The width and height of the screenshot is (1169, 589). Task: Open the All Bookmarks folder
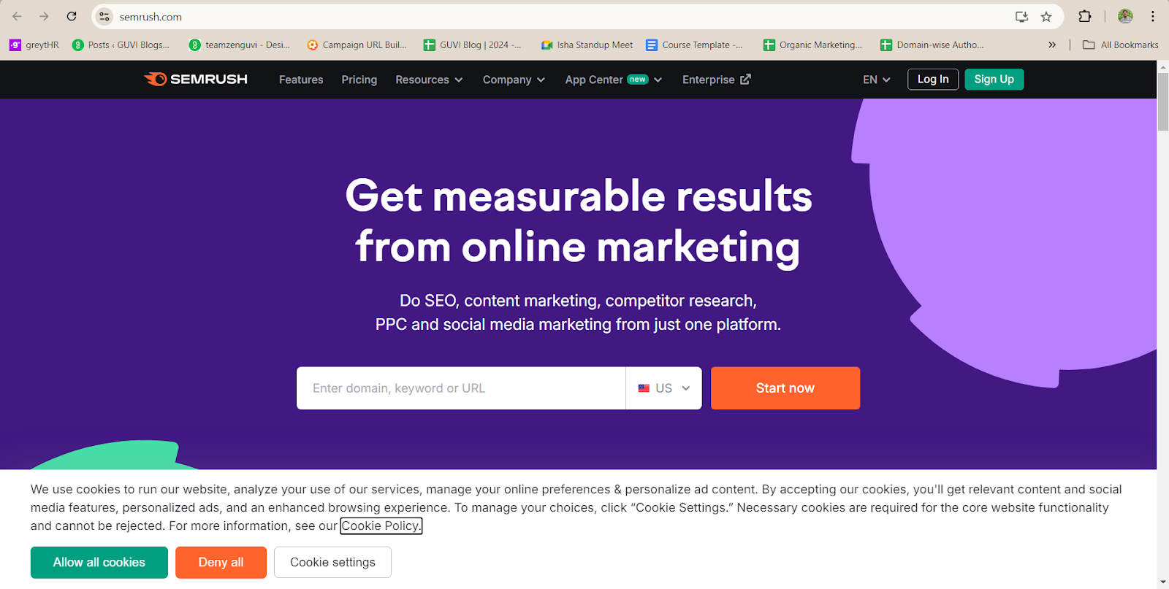click(x=1121, y=45)
